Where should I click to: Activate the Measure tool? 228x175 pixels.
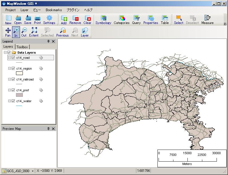207,19
